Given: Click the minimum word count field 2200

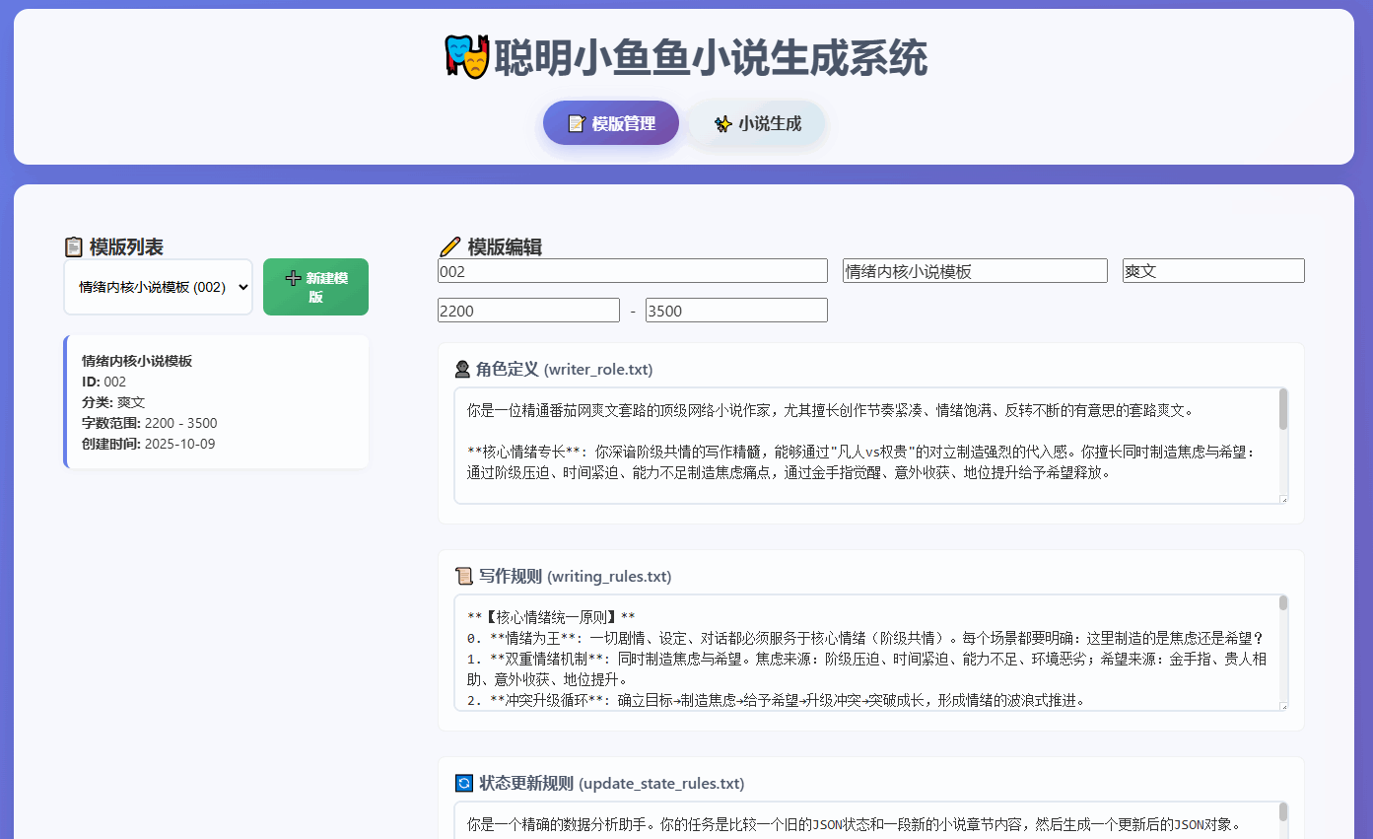Looking at the screenshot, I should [528, 311].
